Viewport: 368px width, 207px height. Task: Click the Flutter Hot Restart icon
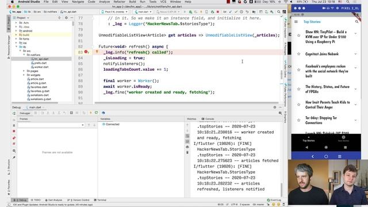coord(97,113)
